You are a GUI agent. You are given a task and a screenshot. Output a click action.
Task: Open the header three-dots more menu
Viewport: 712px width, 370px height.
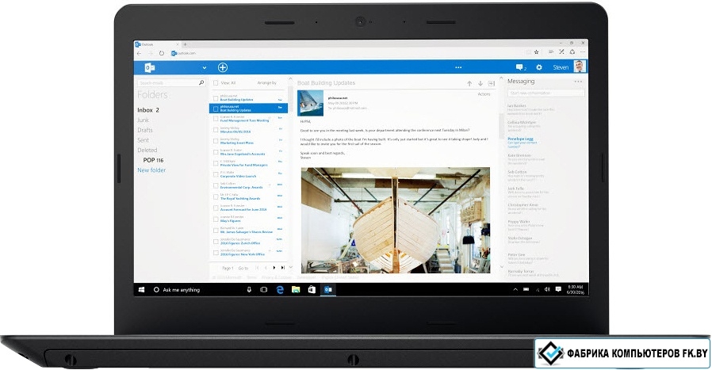458,67
